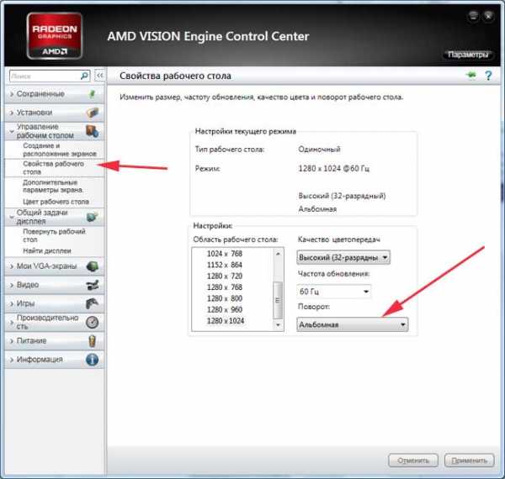The width and height of the screenshot is (505, 479).
Task: Click the search magnifier icon
Action: pyautogui.click(x=84, y=76)
